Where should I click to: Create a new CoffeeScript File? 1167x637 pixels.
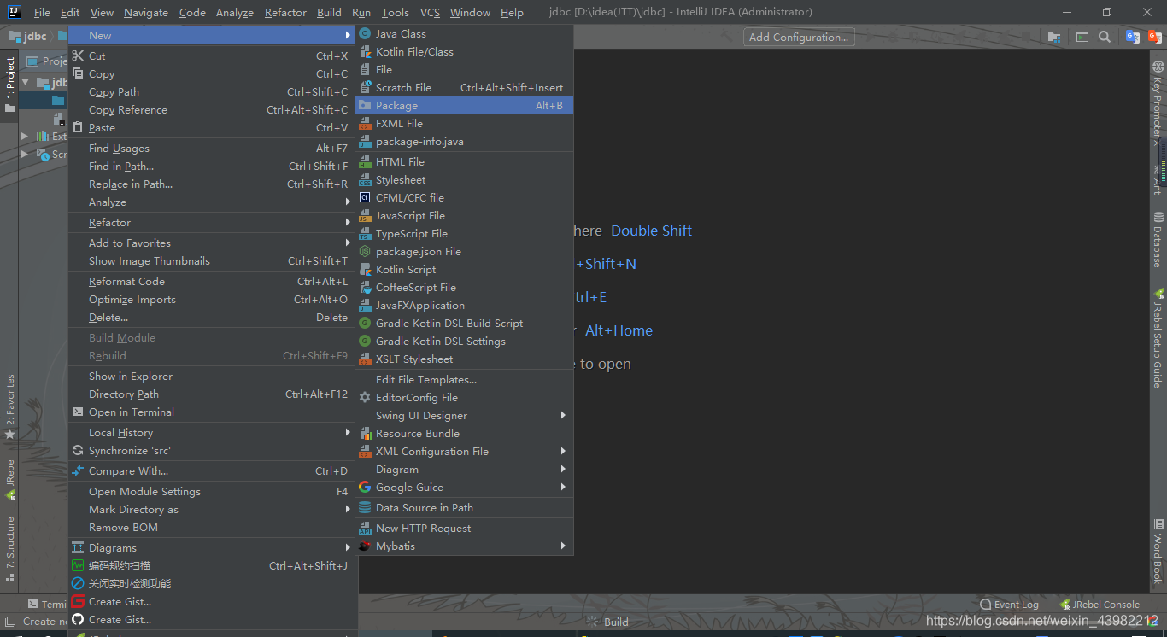pos(464,287)
